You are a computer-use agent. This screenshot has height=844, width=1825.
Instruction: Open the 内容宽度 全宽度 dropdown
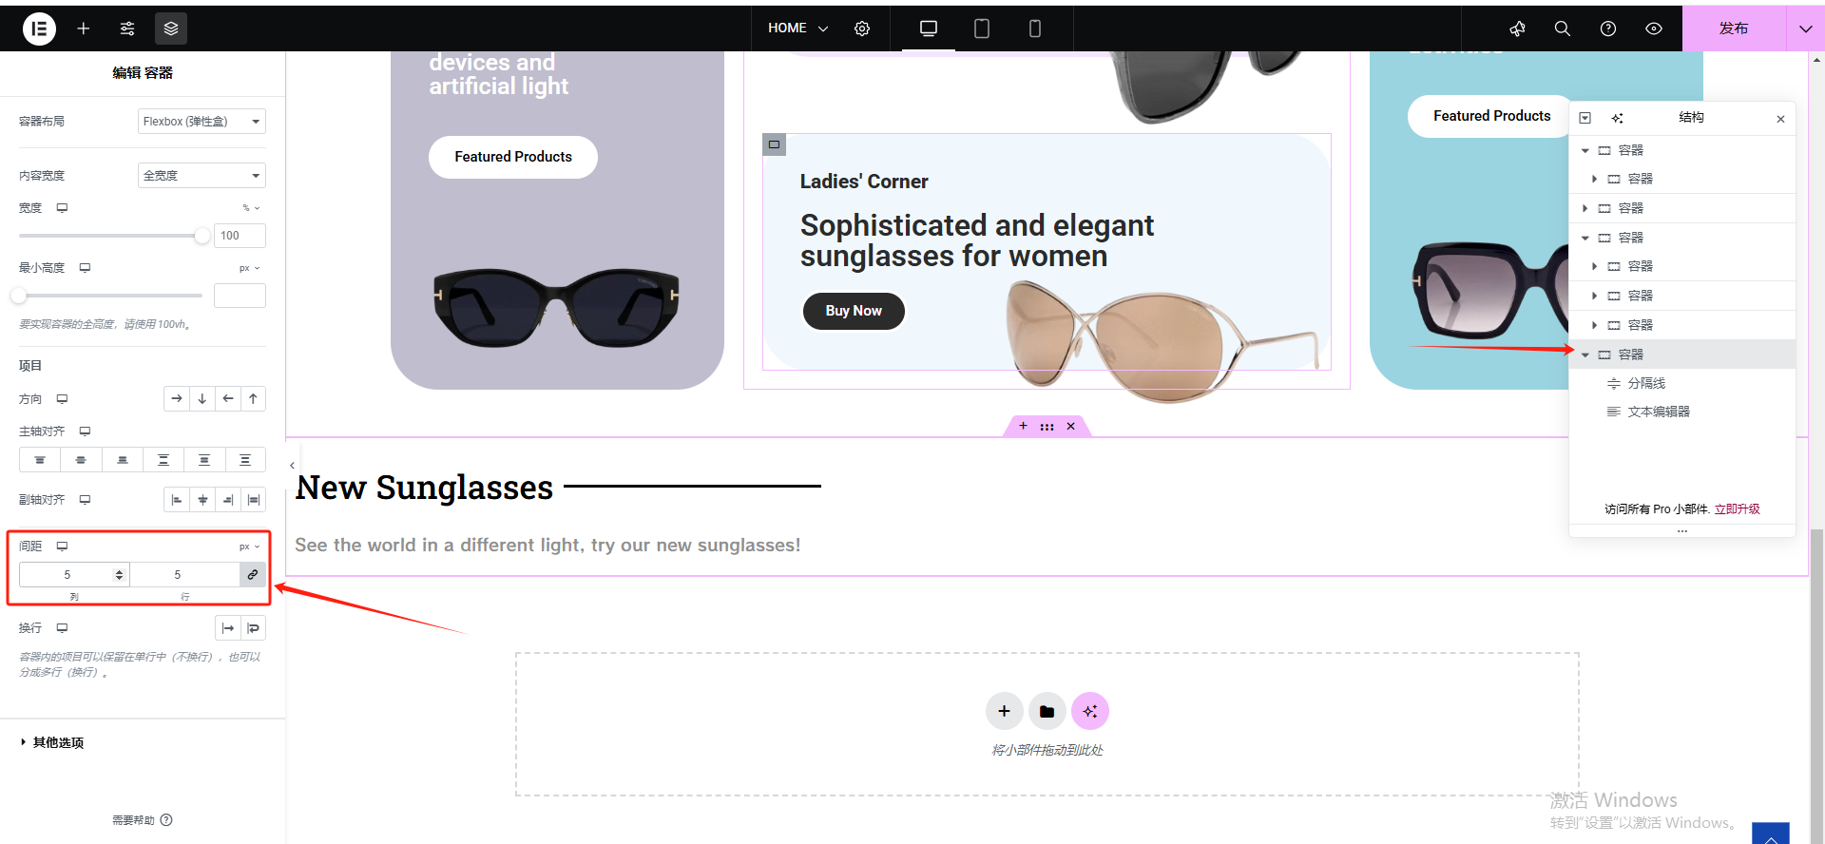[202, 176]
